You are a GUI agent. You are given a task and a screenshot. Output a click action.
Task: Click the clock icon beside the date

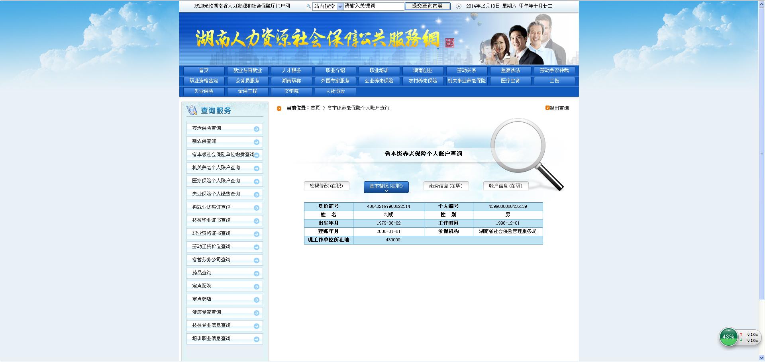tap(458, 6)
